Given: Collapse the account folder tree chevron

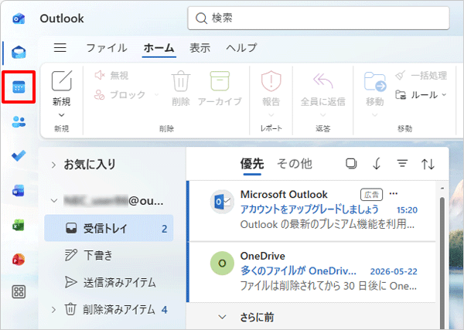Looking at the screenshot, I should point(54,201).
